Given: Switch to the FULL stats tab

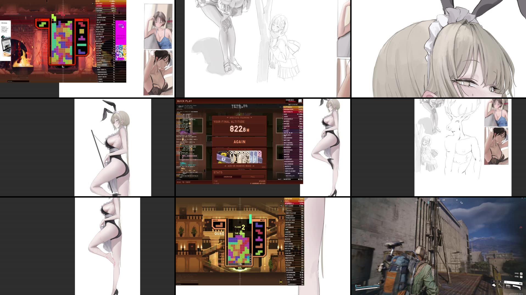Looking at the screenshot, I should coord(253,177).
